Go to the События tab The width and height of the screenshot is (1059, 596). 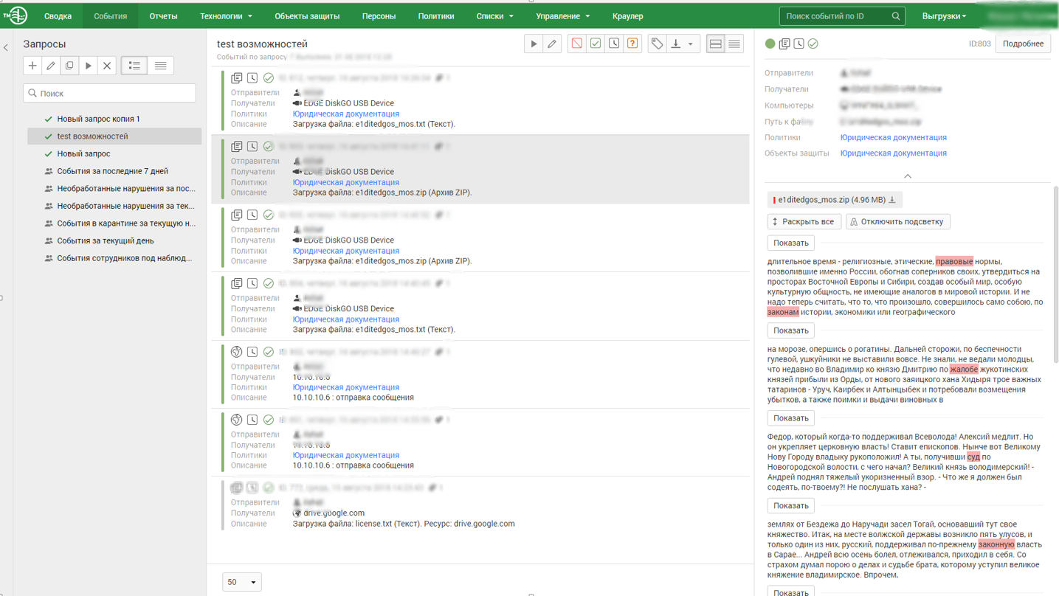point(110,16)
